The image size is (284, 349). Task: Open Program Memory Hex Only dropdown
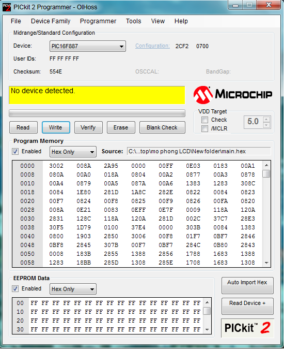point(73,152)
